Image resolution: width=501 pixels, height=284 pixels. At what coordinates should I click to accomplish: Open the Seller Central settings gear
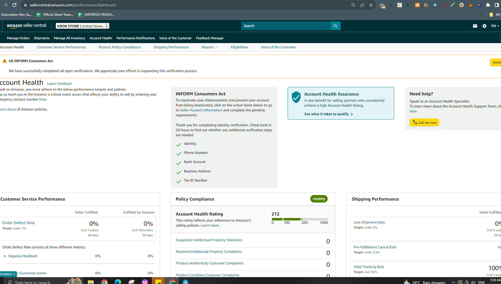(x=484, y=26)
